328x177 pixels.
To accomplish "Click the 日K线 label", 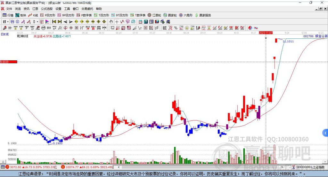I will click(x=4, y=34).
